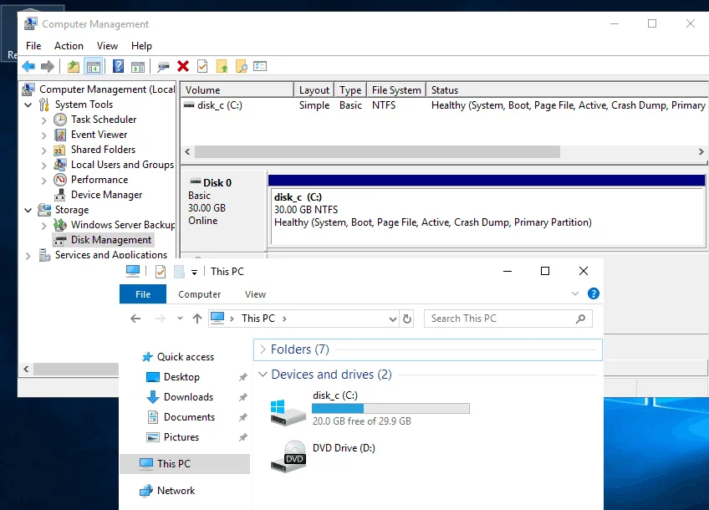709x510 pixels.
Task: Click the Help question mark in File Explorer
Action: tap(593, 293)
